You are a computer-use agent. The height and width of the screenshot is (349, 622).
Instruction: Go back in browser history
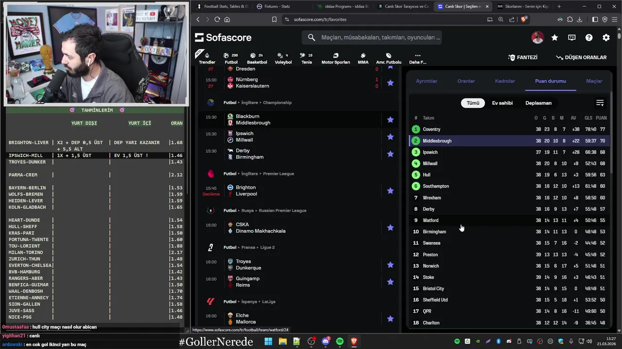(x=198, y=19)
